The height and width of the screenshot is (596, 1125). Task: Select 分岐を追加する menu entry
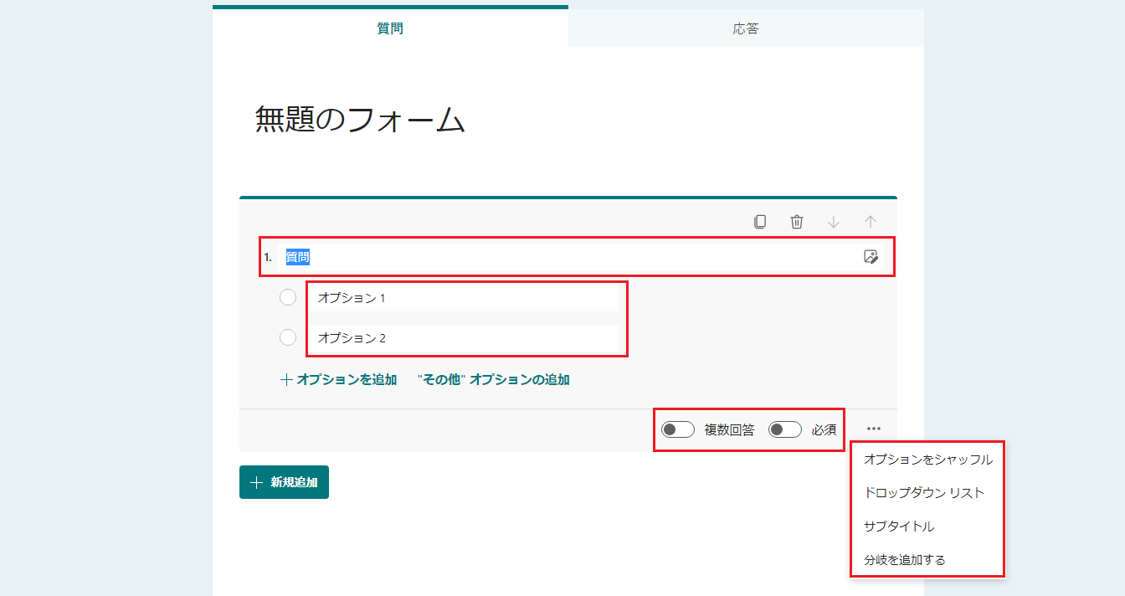[x=904, y=560]
